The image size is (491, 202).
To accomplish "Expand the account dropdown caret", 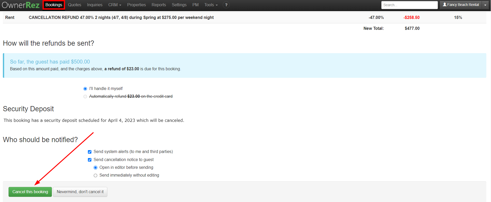I will (485, 5).
